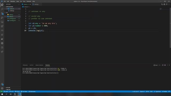Open the Manage gear menu
The height and width of the screenshot is (96, 171).
tap(2, 88)
